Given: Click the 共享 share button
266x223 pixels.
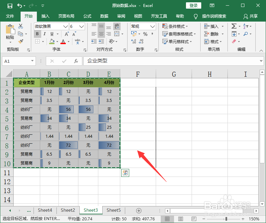Looking at the screenshot, I should (x=251, y=16).
